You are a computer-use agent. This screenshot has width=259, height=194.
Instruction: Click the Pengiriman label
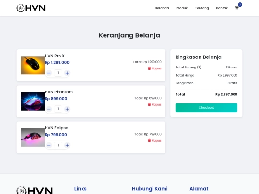(x=184, y=83)
